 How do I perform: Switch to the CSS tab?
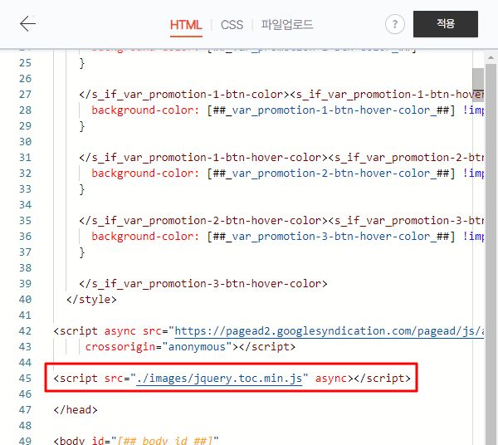(x=232, y=25)
